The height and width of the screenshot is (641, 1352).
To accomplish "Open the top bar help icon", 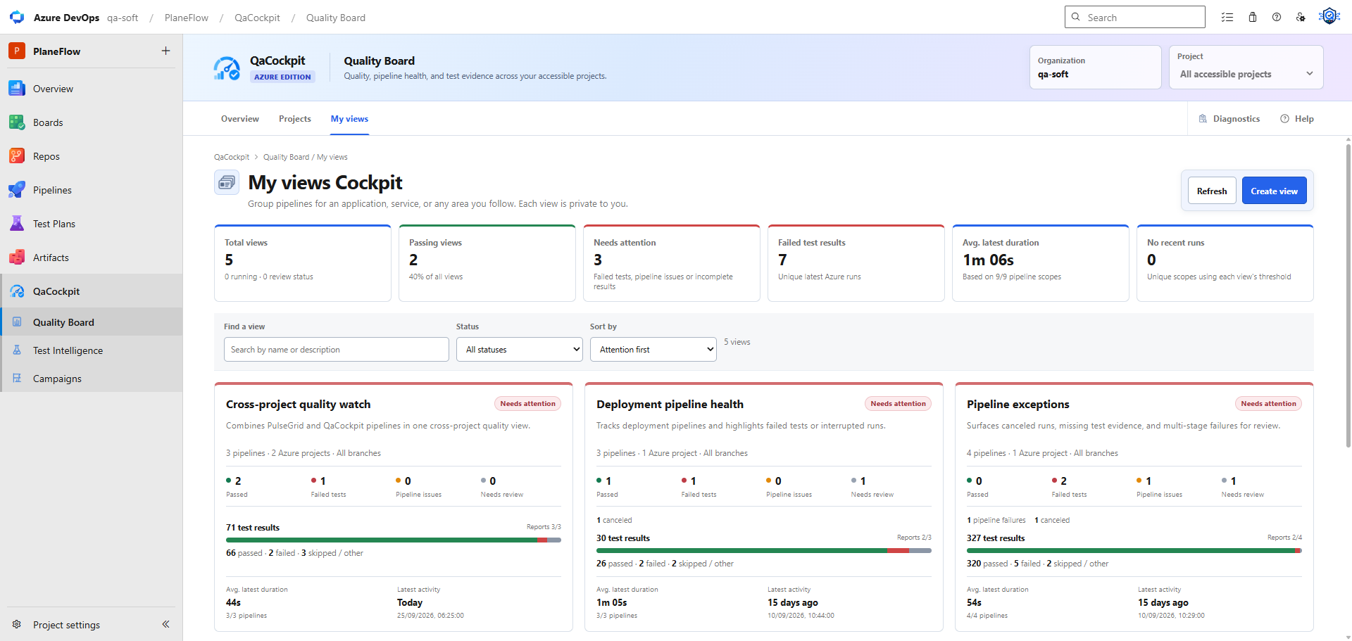I will pos(1277,18).
